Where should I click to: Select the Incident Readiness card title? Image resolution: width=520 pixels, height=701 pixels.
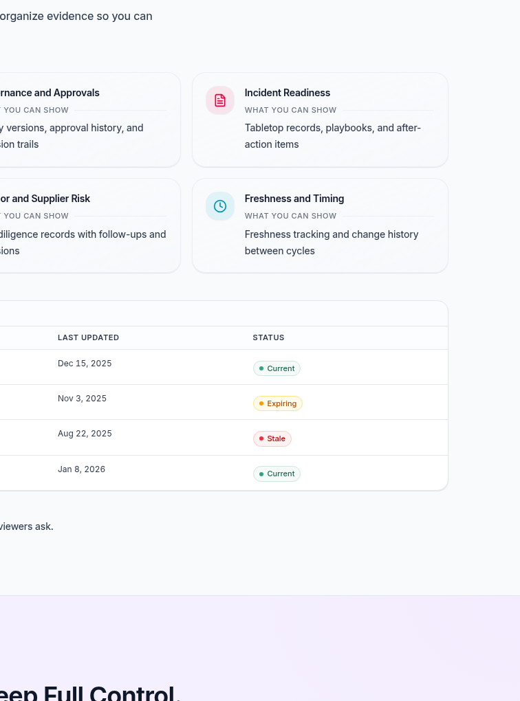(288, 92)
